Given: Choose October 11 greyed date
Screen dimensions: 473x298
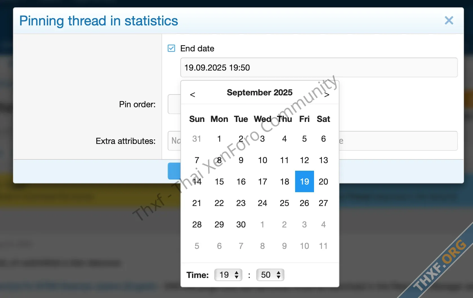Looking at the screenshot, I should 323,246.
